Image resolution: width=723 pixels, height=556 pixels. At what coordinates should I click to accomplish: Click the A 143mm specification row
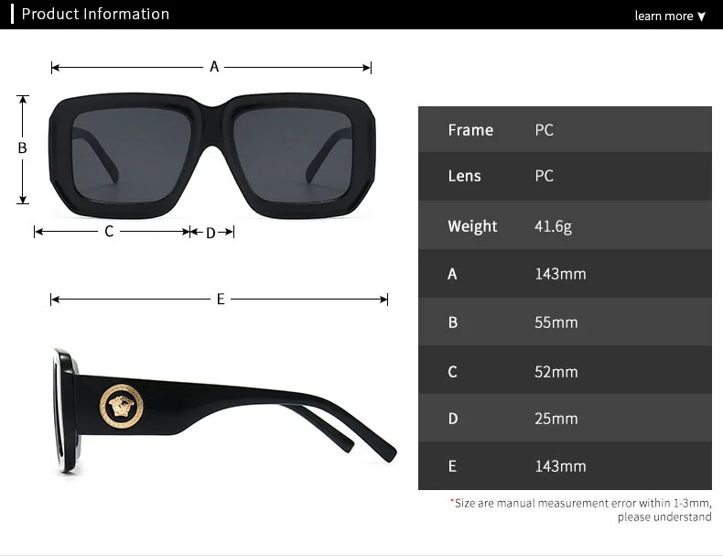point(565,274)
